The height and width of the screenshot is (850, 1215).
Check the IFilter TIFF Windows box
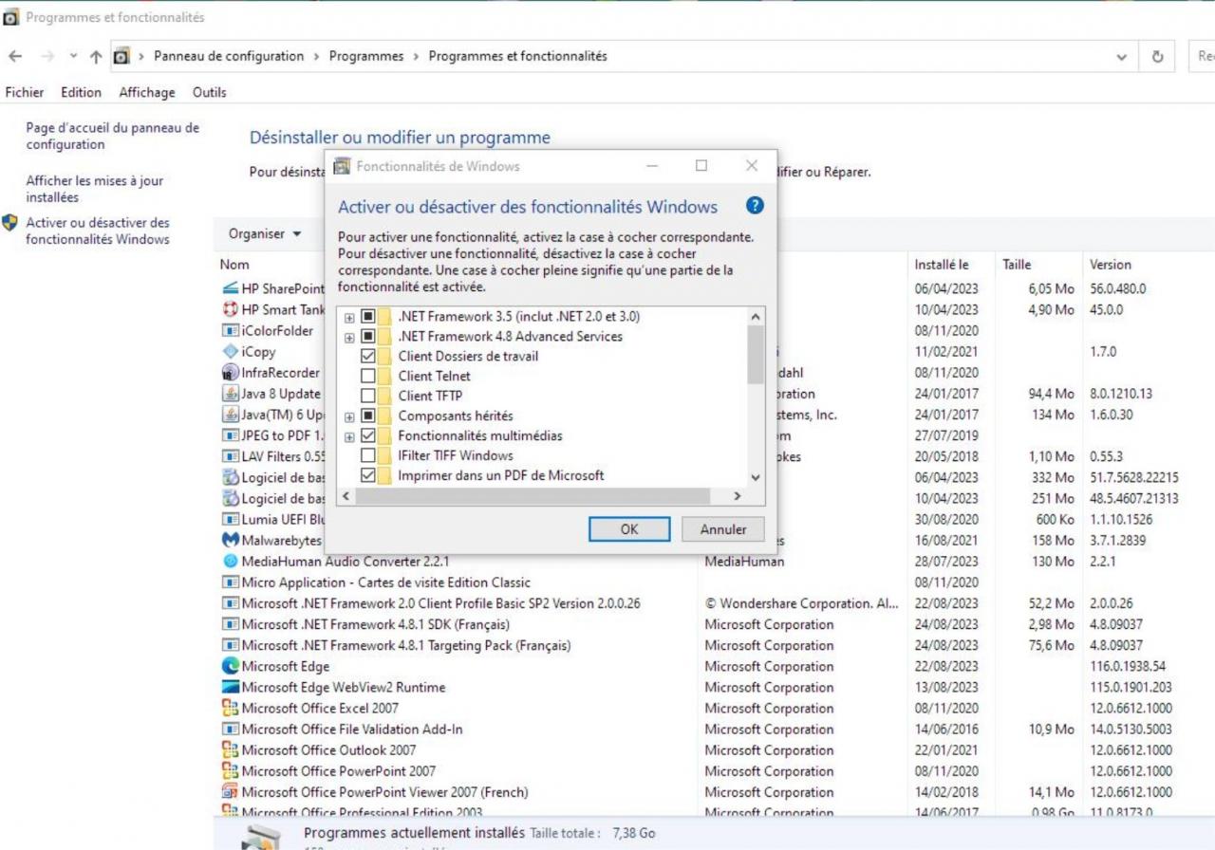tap(368, 455)
